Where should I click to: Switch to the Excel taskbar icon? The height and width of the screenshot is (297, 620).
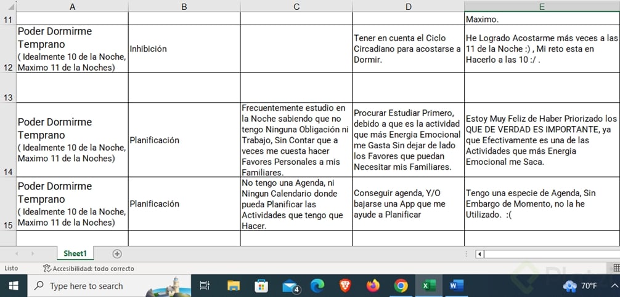coord(428,286)
